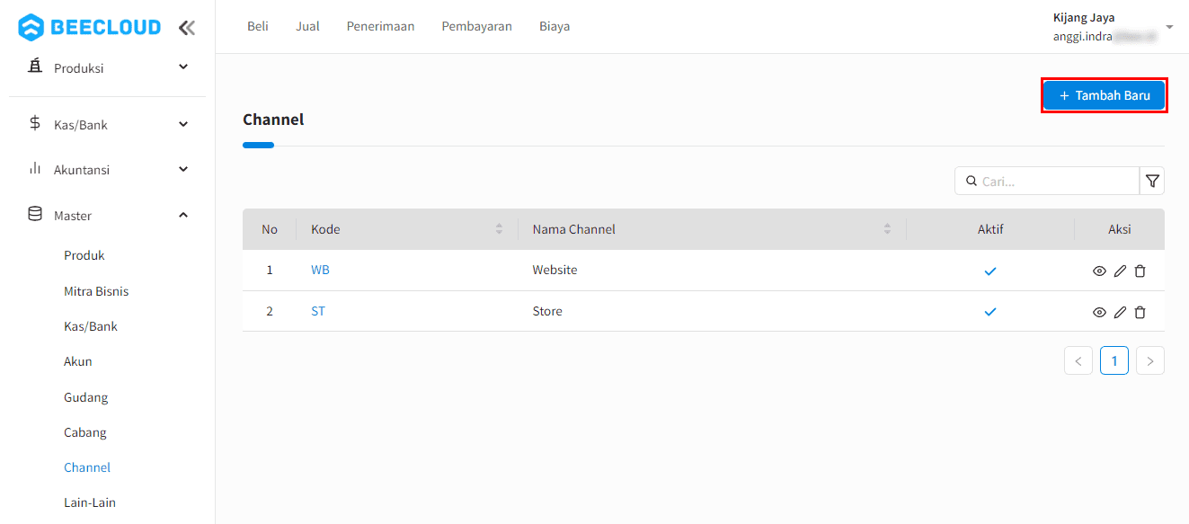View the Website channel details eye icon

coord(1099,271)
